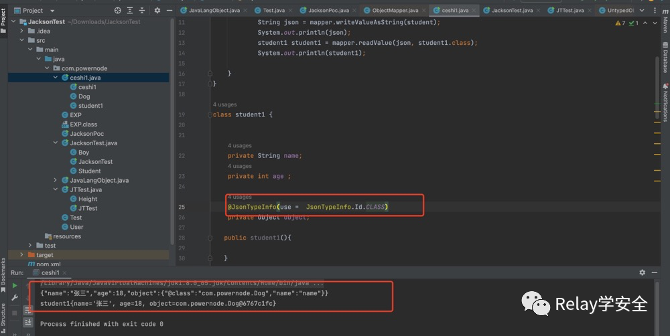This screenshot has width=670, height=336.
Task: Hide the Project tool window
Action: point(170,10)
